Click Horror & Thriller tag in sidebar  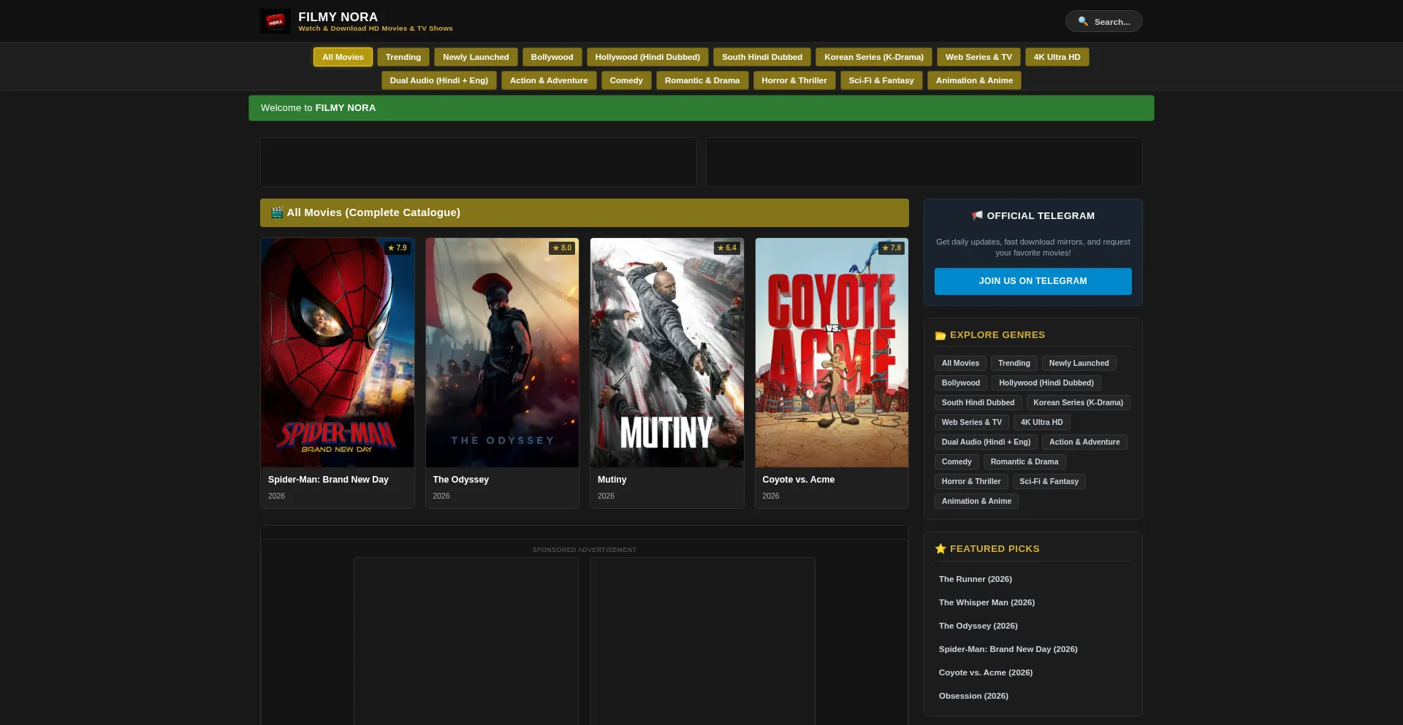(971, 481)
